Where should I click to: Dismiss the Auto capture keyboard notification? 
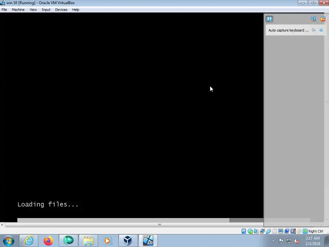click(321, 30)
